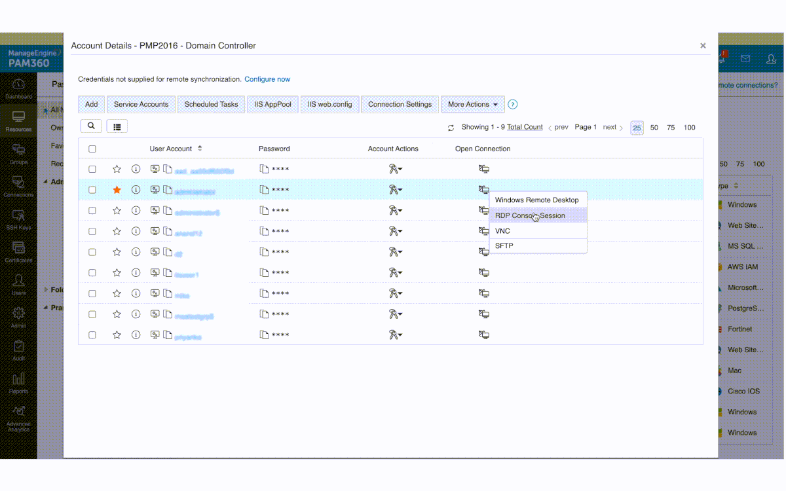Check the checkbox of the highlighted account row

[x=92, y=190]
